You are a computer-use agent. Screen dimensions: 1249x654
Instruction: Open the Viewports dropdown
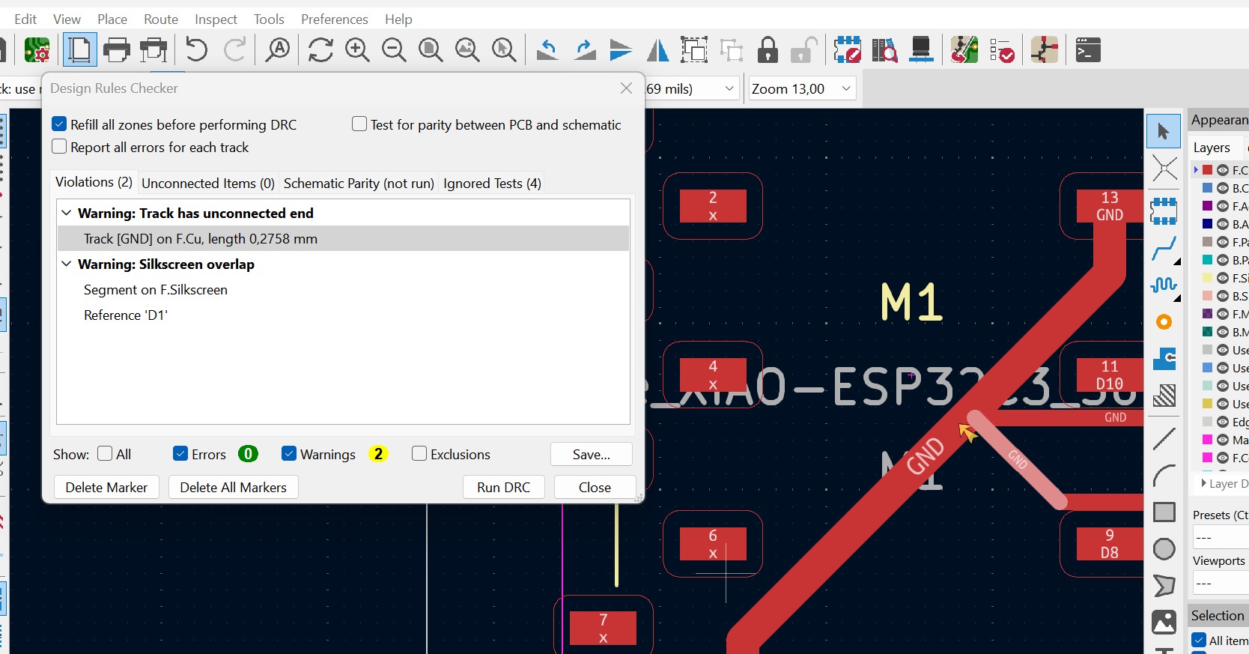[1221, 583]
